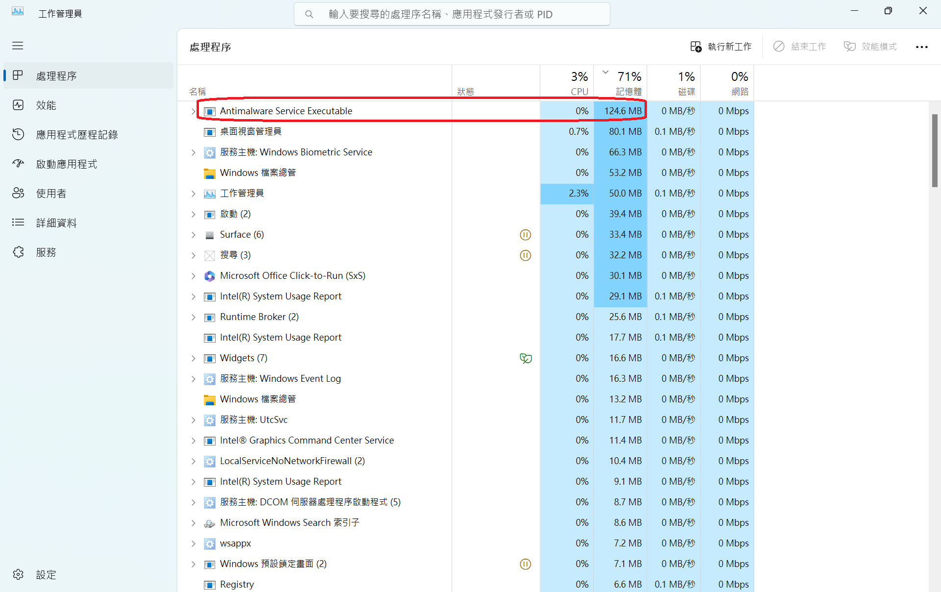This screenshot has height=592, width=941.
Task: Sort by the 記憶體 memory column header
Action: (621, 83)
